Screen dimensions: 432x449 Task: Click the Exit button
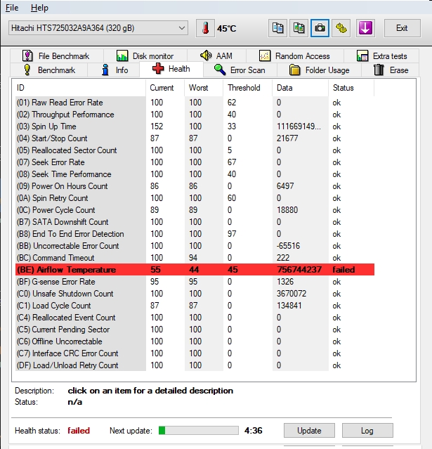coord(402,28)
